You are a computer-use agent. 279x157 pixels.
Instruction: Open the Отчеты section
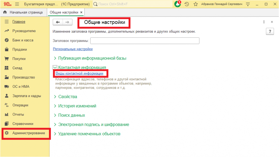point(18,114)
